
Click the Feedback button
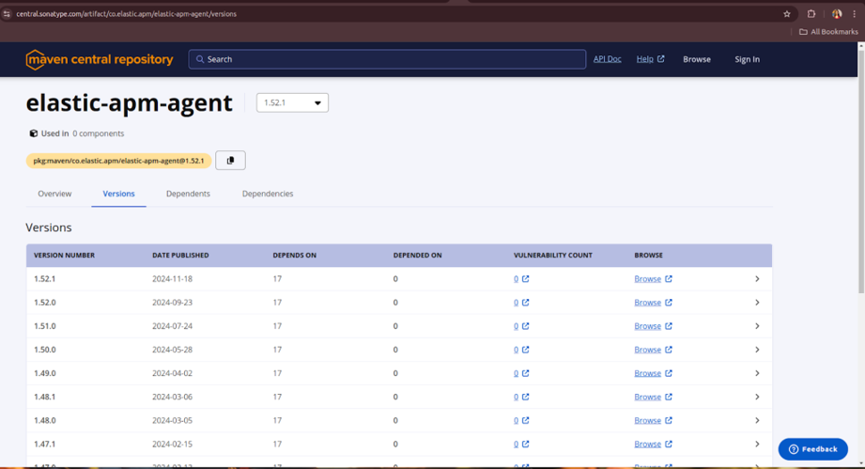(x=812, y=448)
